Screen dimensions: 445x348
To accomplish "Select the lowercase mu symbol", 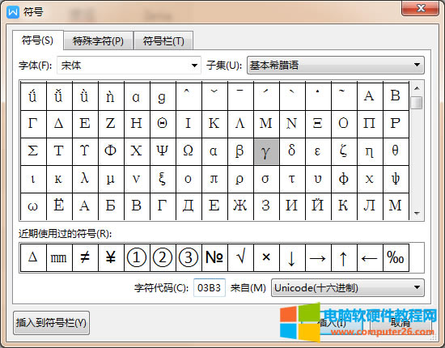I will click(111, 179).
